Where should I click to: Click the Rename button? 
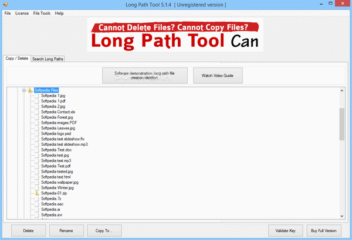[x=66, y=231]
